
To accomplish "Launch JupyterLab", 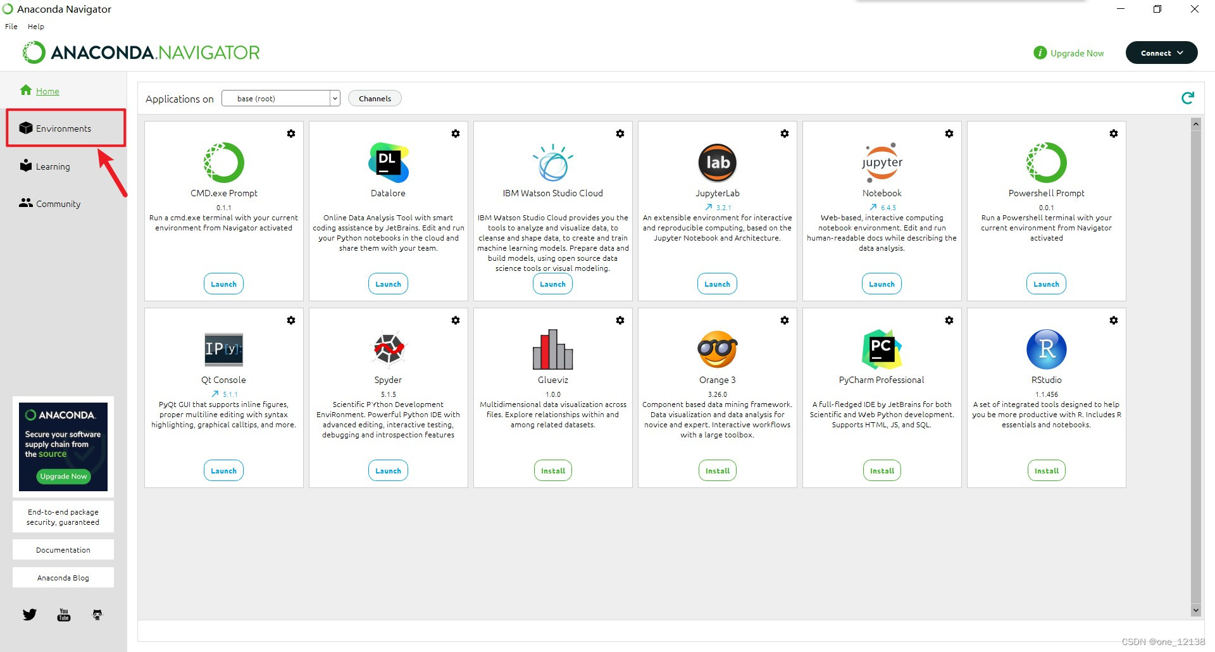I will click(x=717, y=284).
